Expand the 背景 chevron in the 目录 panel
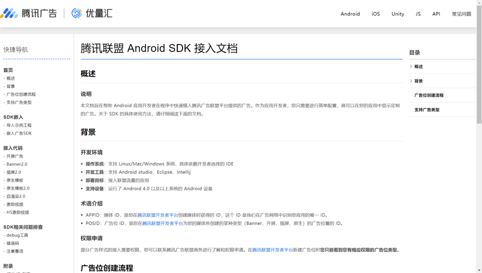This screenshot has width=482, height=273. pyautogui.click(x=411, y=81)
